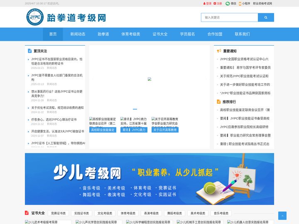The image size is (299, 224).
Task: Open 少儿武术考级报考简章 card
Action: (48, 222)
